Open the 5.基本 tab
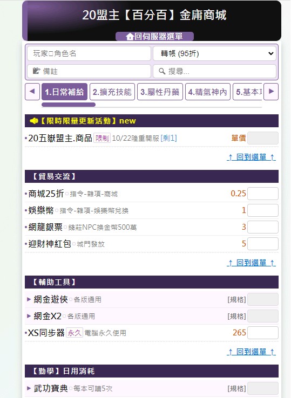This screenshot has width=291, height=398. [247, 92]
